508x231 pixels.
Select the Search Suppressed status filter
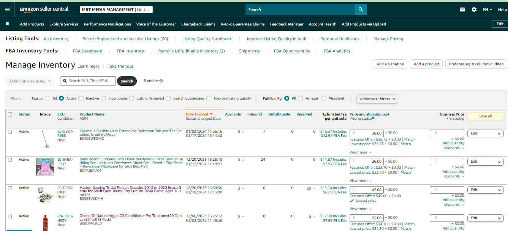[x=168, y=98]
